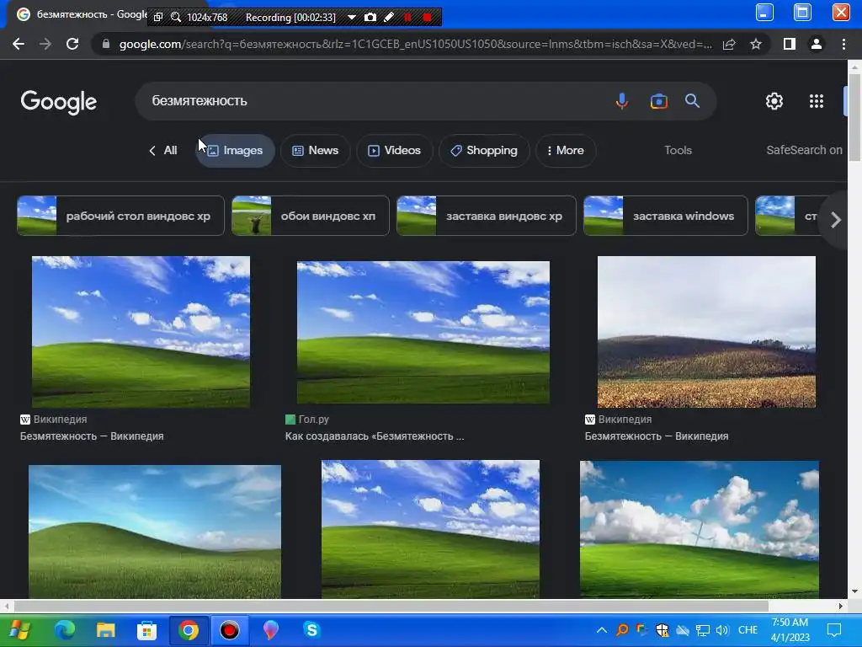Click the recorder zoom magnifier
The height and width of the screenshot is (647, 862).
click(x=176, y=17)
